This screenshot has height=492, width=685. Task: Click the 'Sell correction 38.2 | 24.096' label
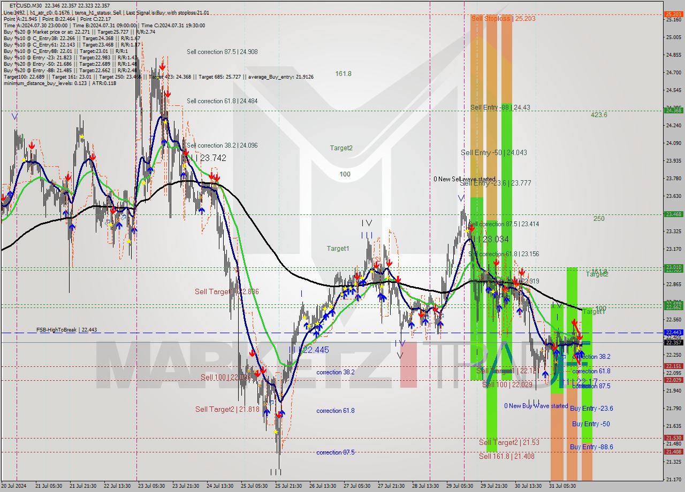[x=222, y=145]
